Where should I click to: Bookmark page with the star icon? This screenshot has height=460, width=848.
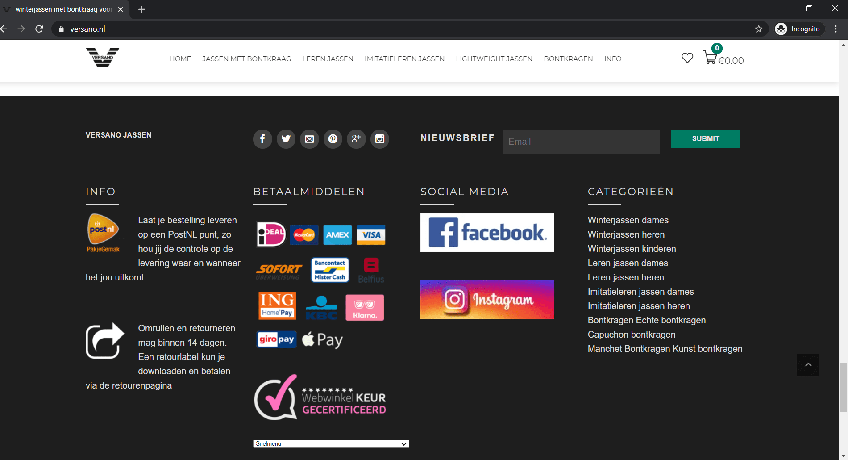tap(759, 29)
